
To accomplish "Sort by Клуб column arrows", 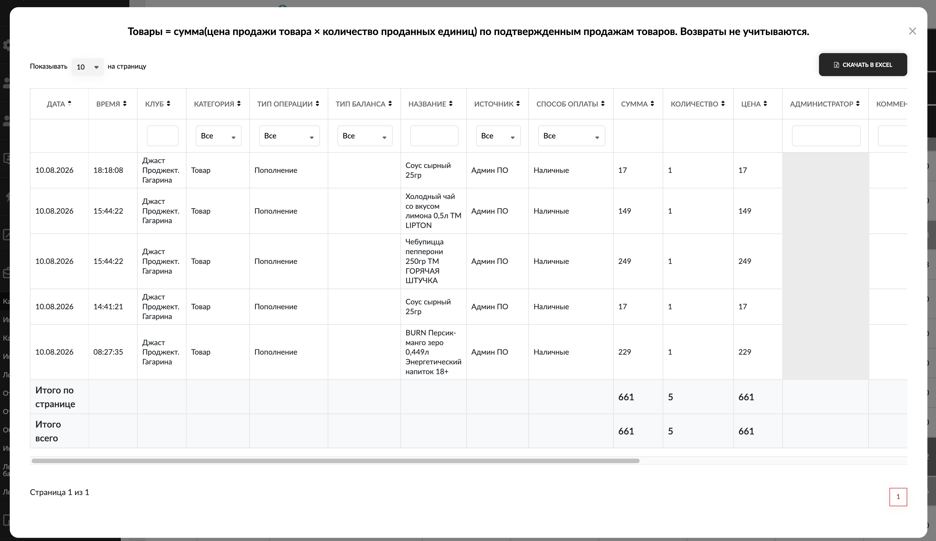I will pyautogui.click(x=169, y=104).
